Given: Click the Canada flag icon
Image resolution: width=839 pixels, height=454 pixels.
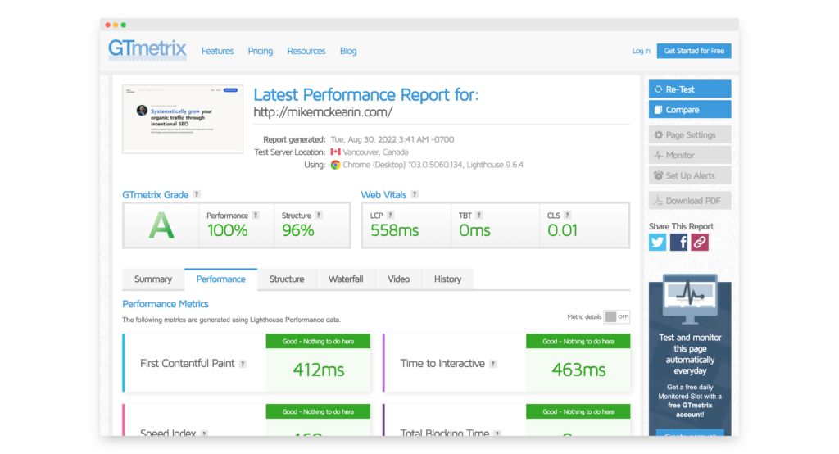Looking at the screenshot, I should (x=335, y=152).
